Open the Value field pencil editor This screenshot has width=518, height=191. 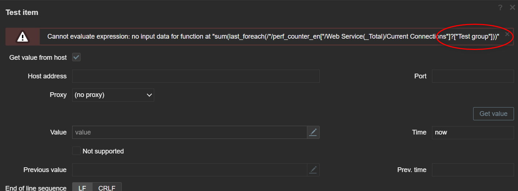click(x=313, y=132)
